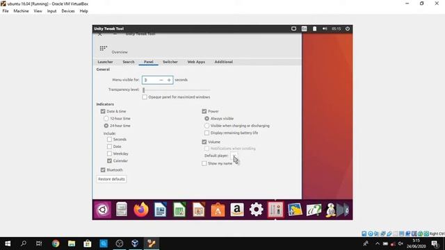Image resolution: width=445 pixels, height=250 pixels.
Task: Switch to the Switcher tab
Action: (170, 62)
